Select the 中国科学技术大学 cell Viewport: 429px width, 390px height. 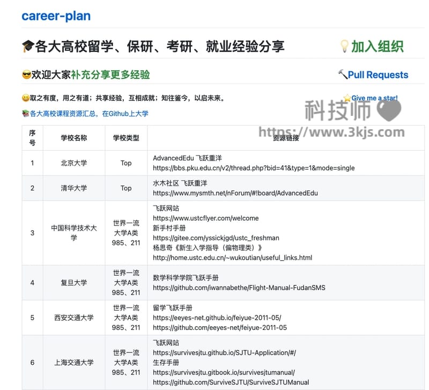click(74, 233)
